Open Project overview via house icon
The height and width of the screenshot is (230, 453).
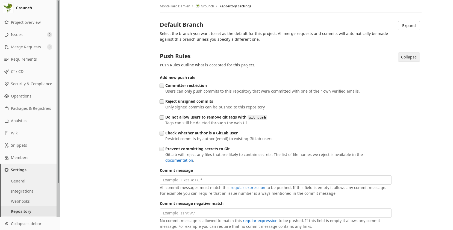pyautogui.click(x=7, y=22)
